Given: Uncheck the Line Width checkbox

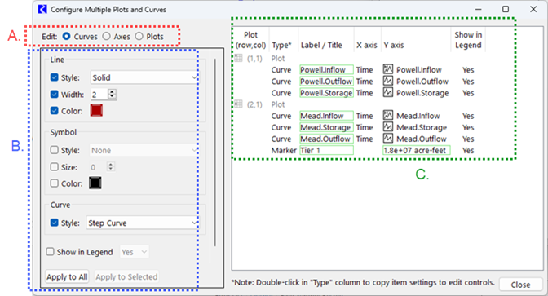Looking at the screenshot, I should (54, 94).
